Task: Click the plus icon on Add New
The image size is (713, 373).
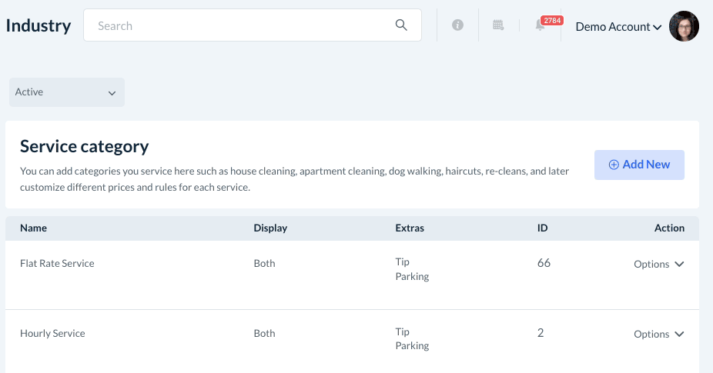Action: 614,165
